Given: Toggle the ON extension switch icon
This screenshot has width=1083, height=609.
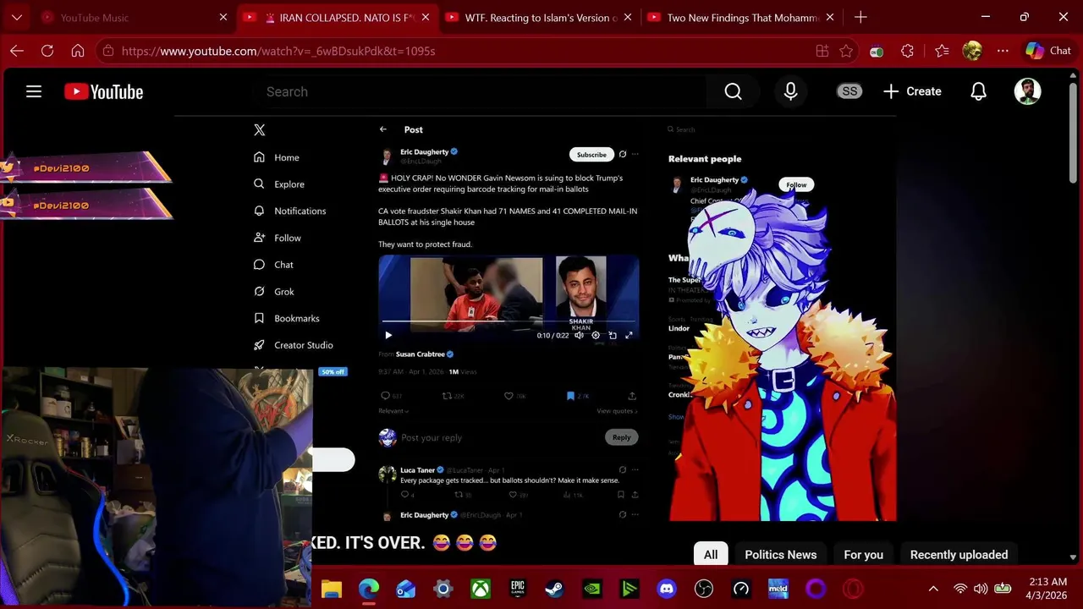Looking at the screenshot, I should 877,52.
